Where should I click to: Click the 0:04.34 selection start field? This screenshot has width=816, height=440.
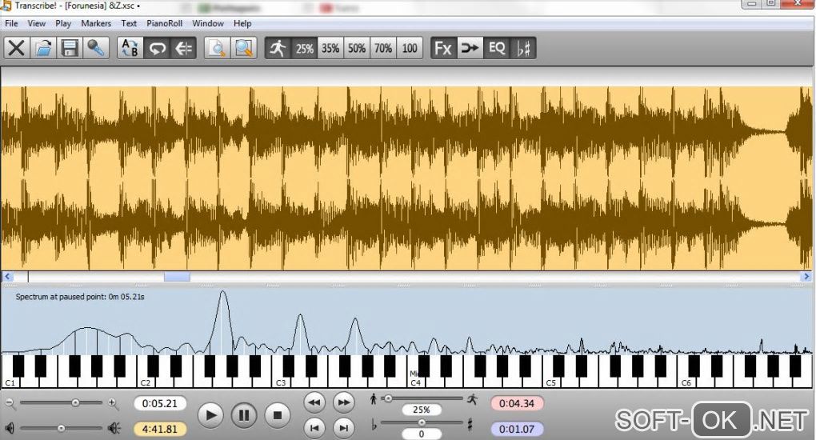tap(517, 403)
